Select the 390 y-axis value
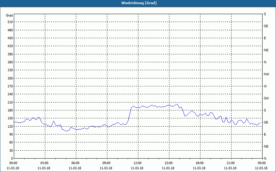 (x=10, y=54)
